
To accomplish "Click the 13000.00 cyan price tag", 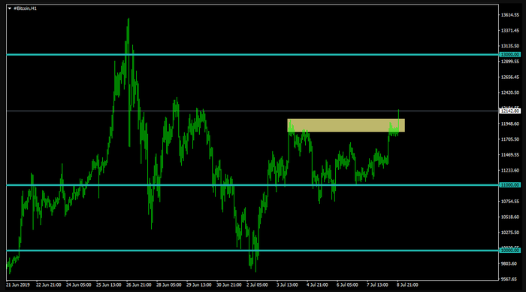I will click(x=510, y=54).
